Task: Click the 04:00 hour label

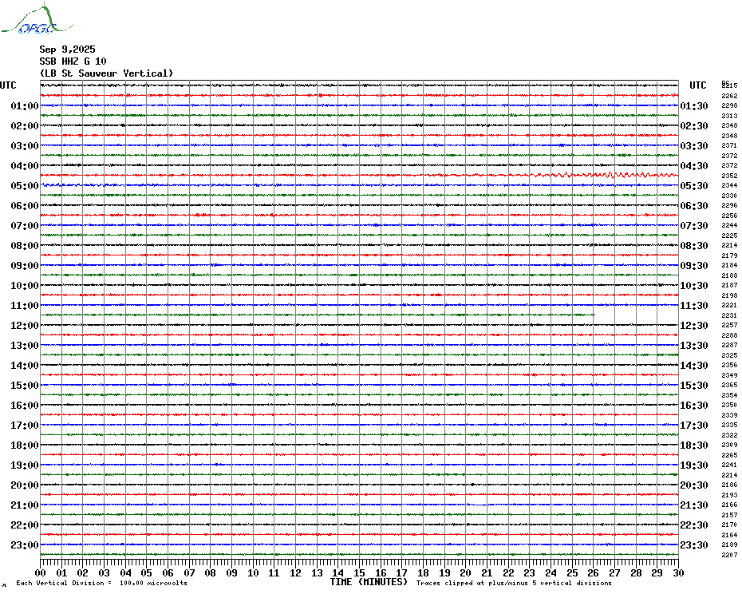Action: click(25, 166)
